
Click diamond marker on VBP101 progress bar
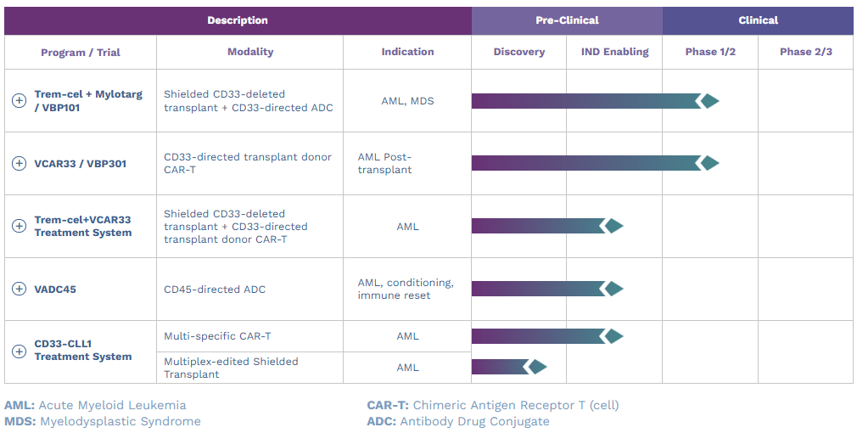[x=709, y=101]
